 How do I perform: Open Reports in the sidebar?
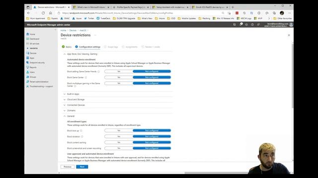click(31, 67)
